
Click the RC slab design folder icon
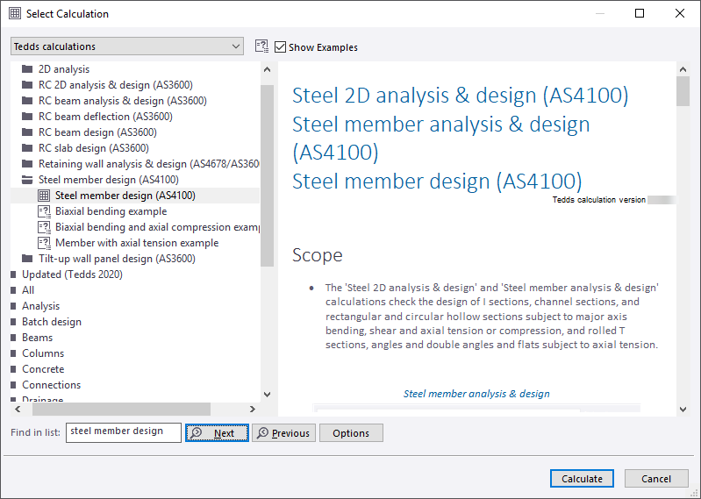coord(27,148)
